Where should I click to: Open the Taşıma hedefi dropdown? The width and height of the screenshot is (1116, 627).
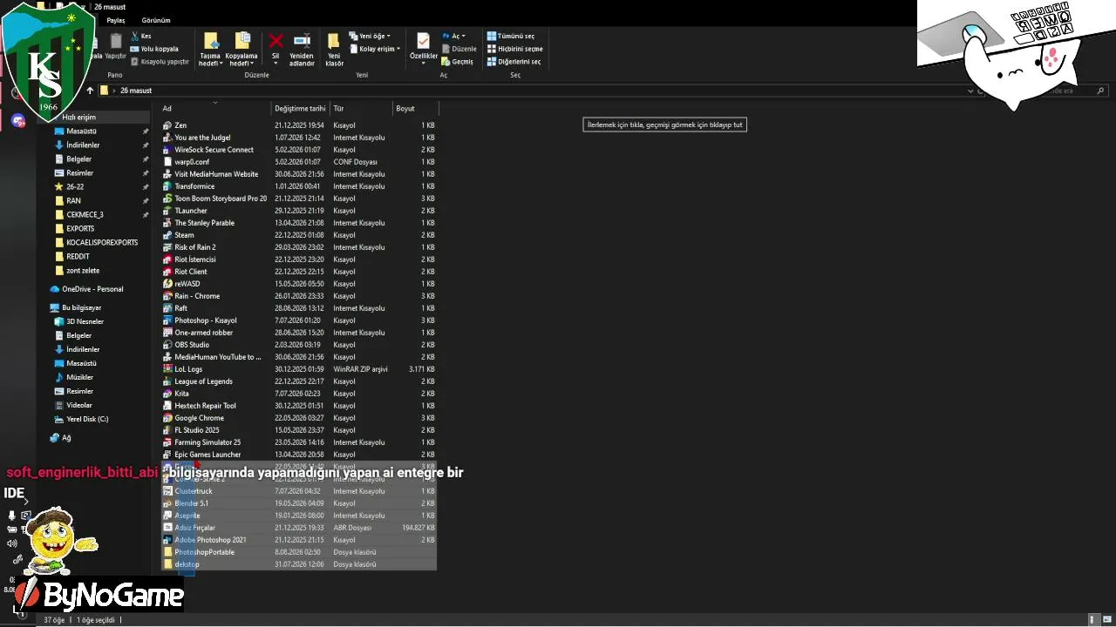click(x=210, y=50)
